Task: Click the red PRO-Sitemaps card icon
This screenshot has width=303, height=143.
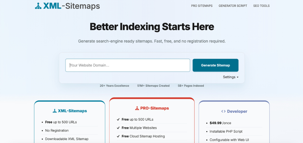Action: point(137,108)
